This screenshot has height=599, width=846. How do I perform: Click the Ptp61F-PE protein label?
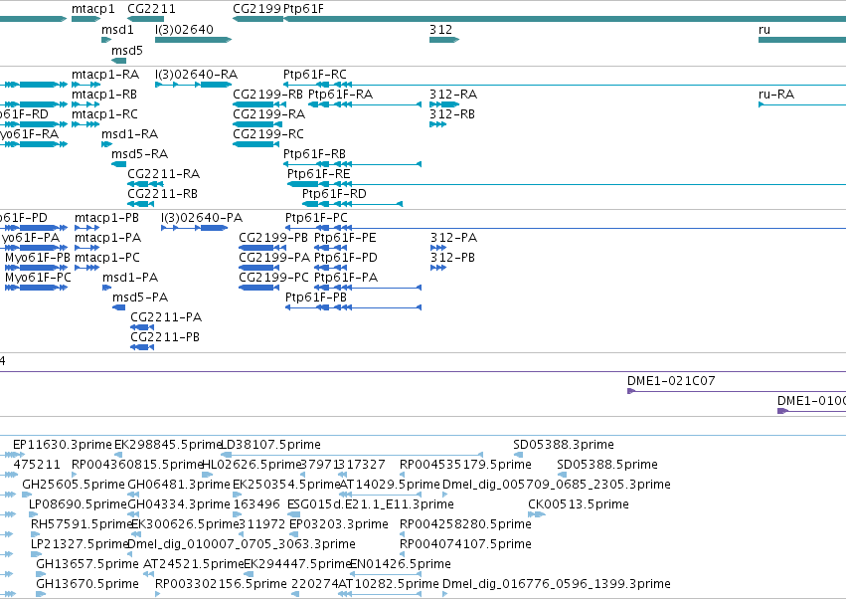pyautogui.click(x=345, y=238)
